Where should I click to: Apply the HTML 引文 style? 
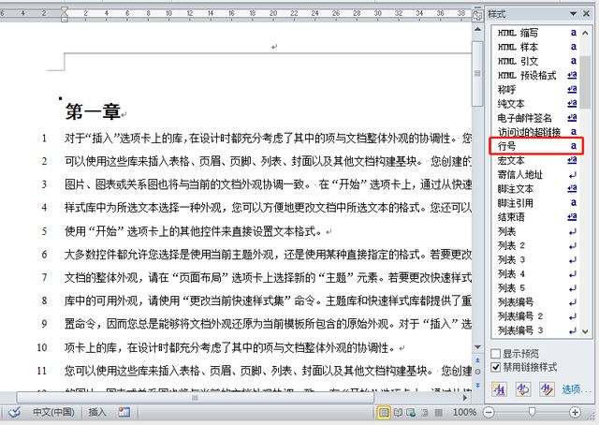(535, 61)
